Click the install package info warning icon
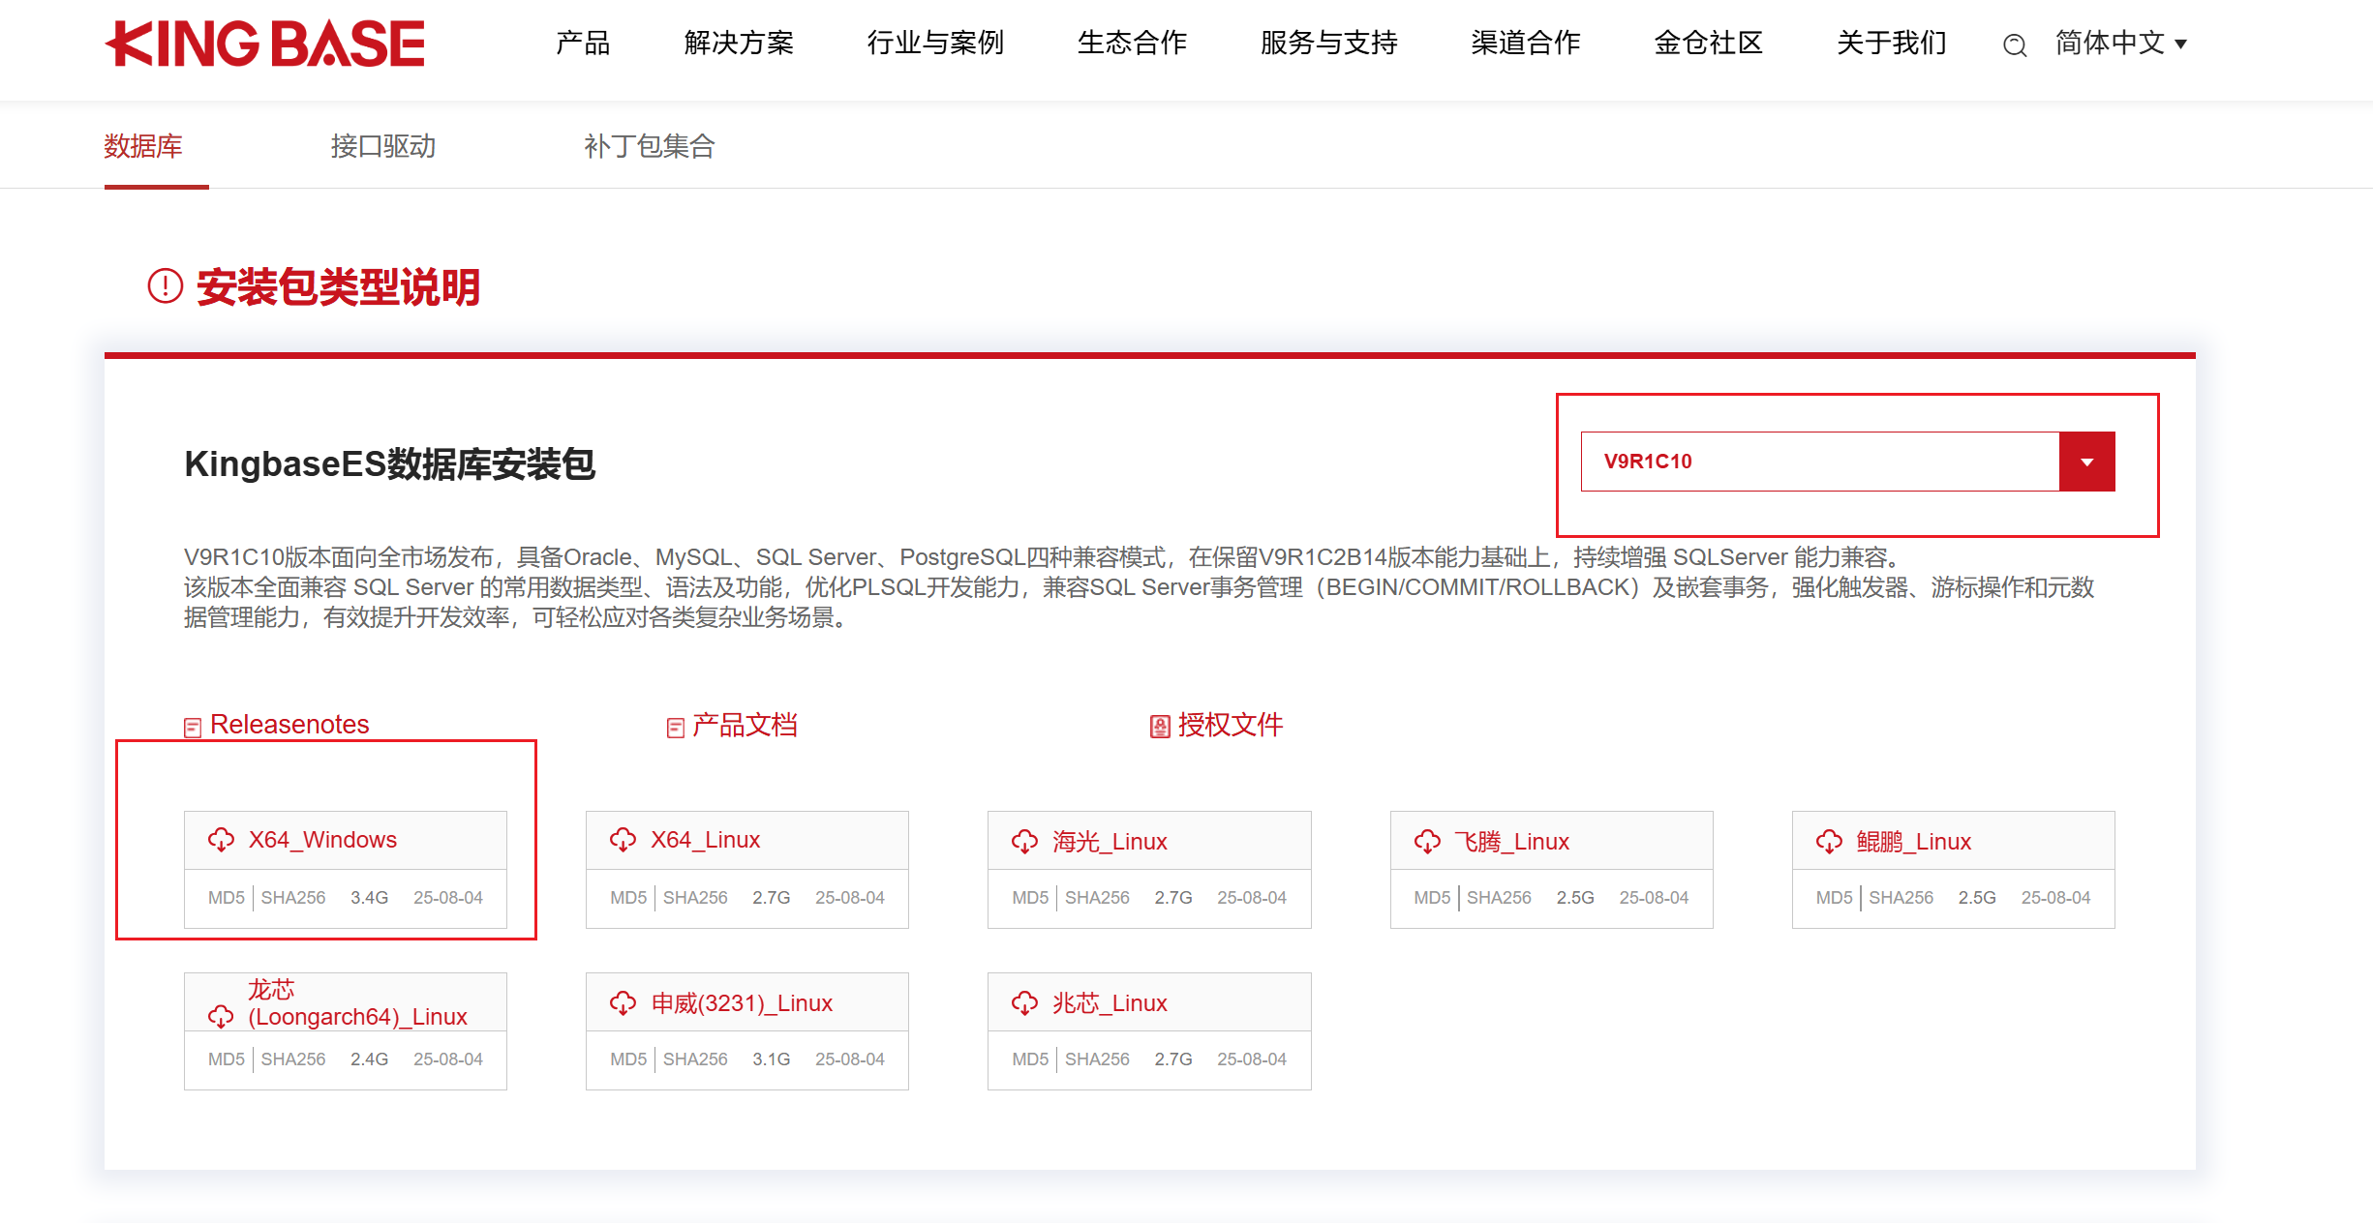 (166, 285)
